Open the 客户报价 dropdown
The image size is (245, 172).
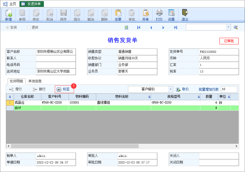point(170,89)
